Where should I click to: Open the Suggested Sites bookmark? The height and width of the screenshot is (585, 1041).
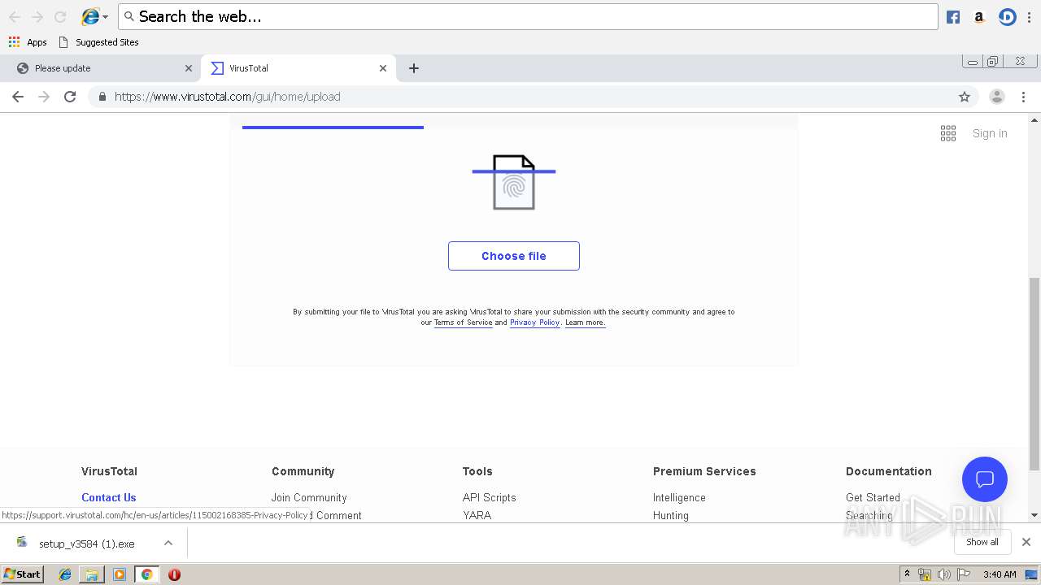pos(98,42)
